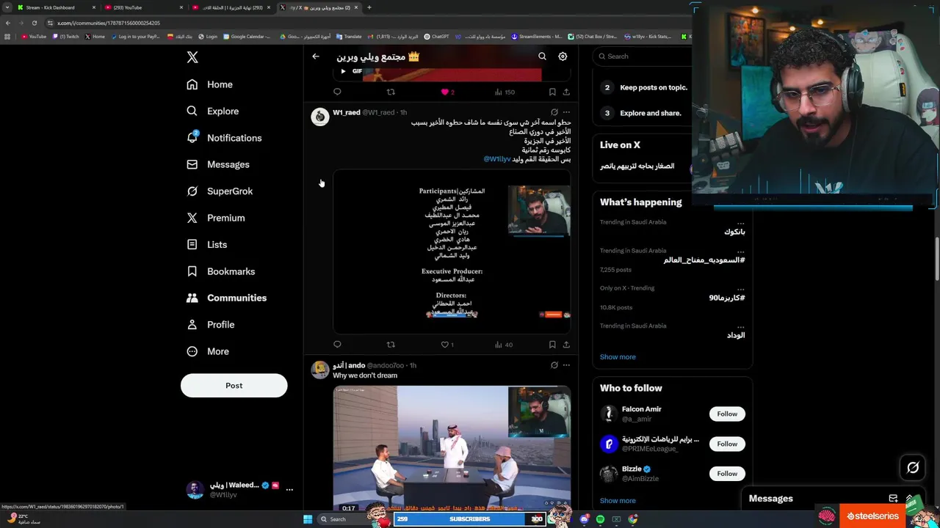Open the Translate bookmark
The width and height of the screenshot is (940, 528).
tap(349, 36)
